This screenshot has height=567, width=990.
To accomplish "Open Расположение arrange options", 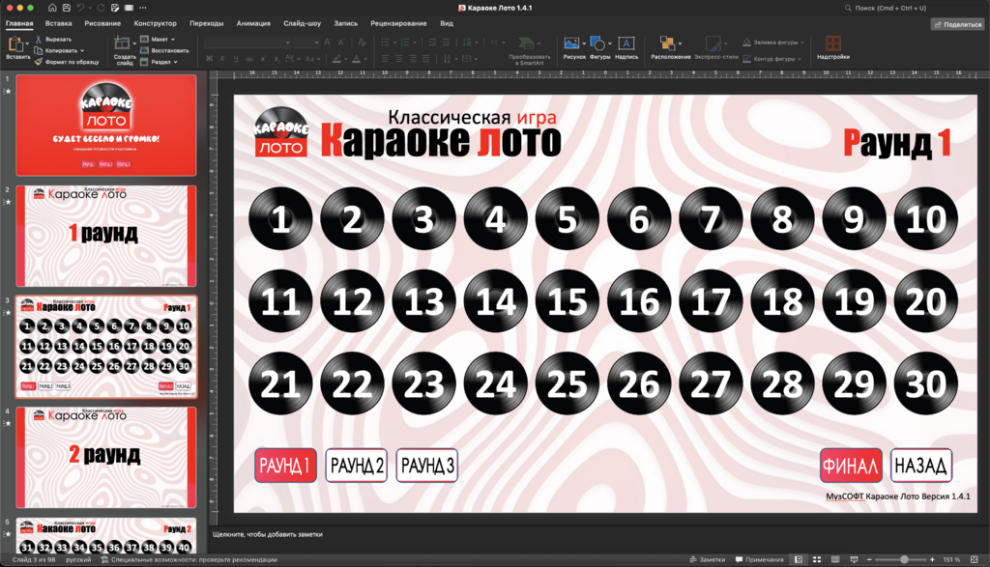I will (x=670, y=48).
